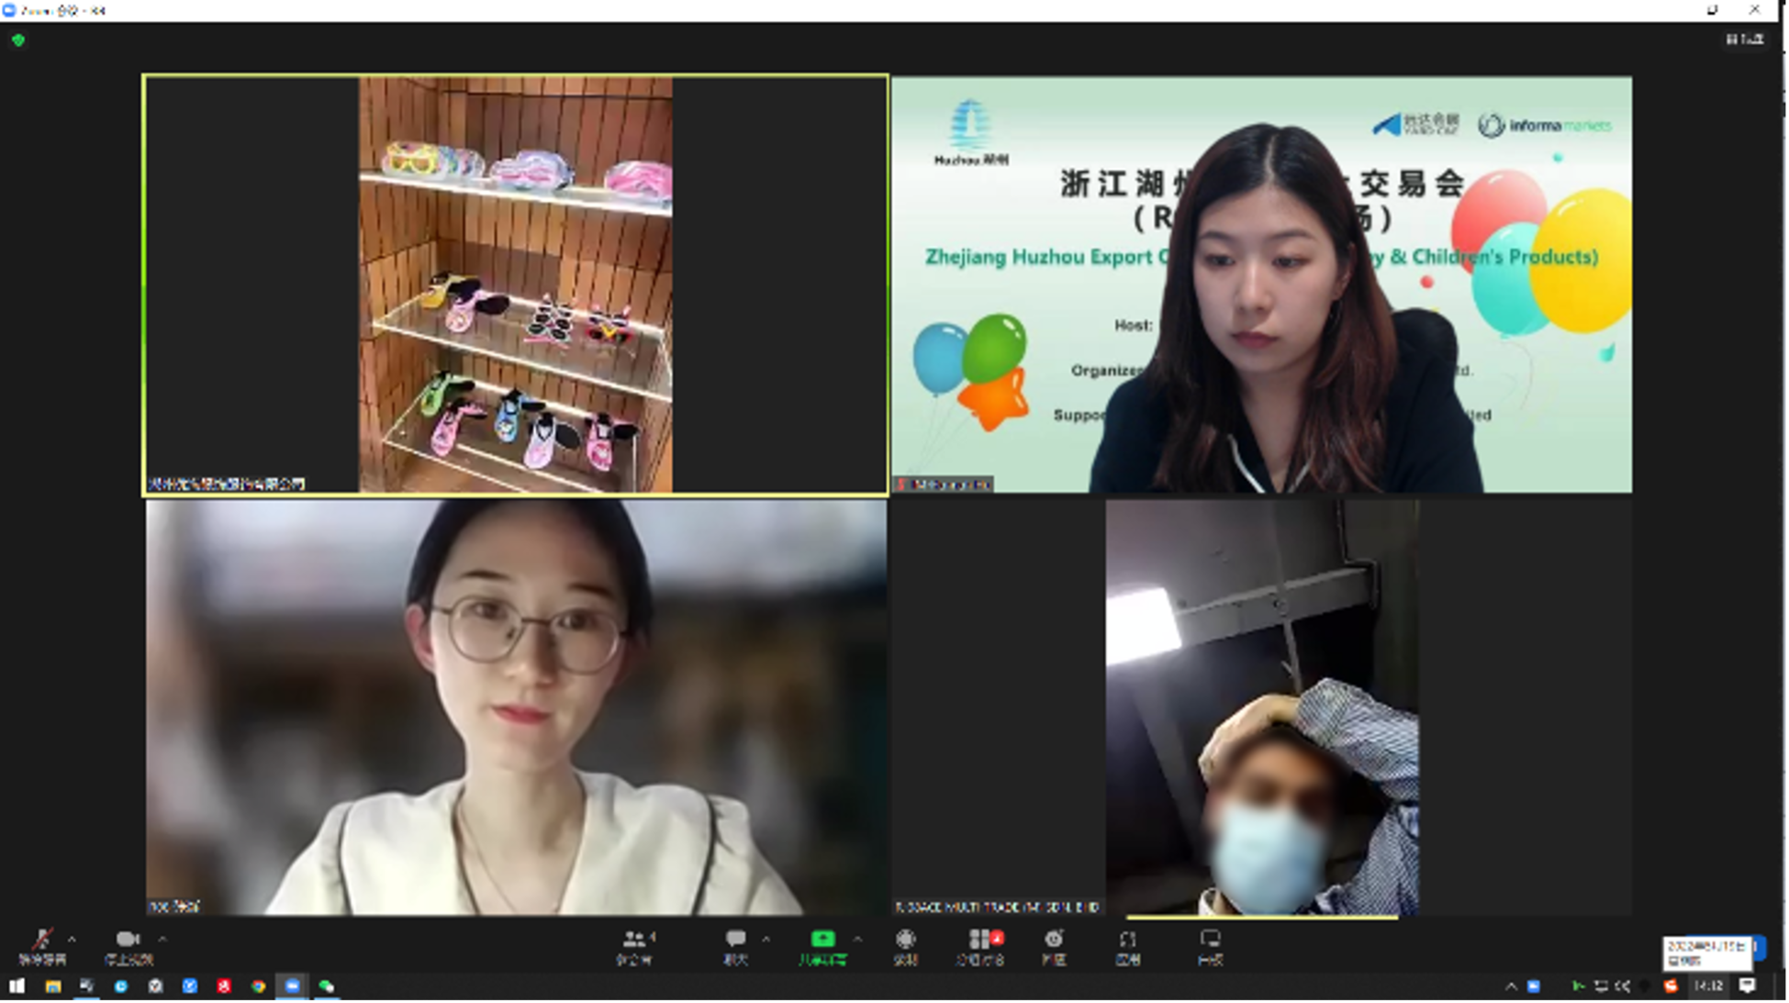Click the volume tray icon
Image resolution: width=1789 pixels, height=1003 pixels.
[1623, 986]
